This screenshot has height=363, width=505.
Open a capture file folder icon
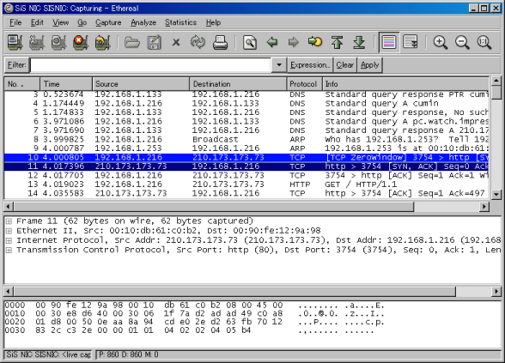(132, 42)
